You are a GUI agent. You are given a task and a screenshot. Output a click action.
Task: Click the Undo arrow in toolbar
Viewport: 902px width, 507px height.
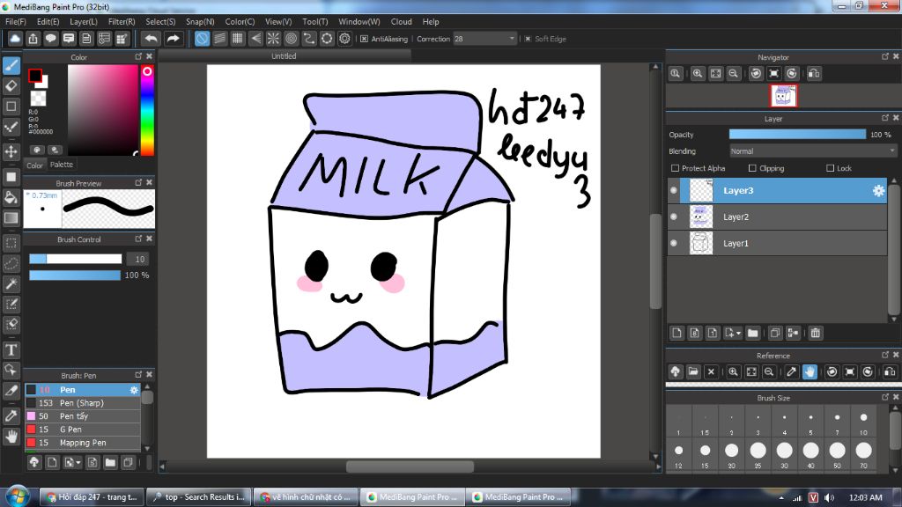tap(152, 39)
